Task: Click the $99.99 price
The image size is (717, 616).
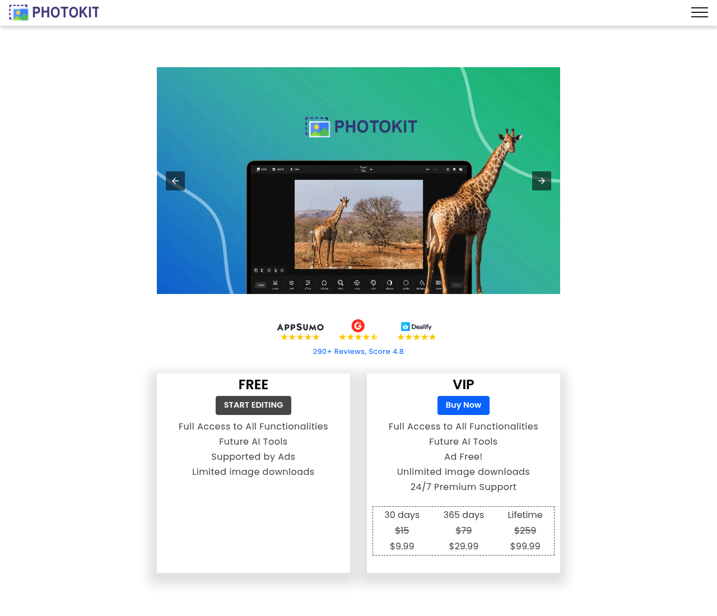Action: (x=525, y=546)
